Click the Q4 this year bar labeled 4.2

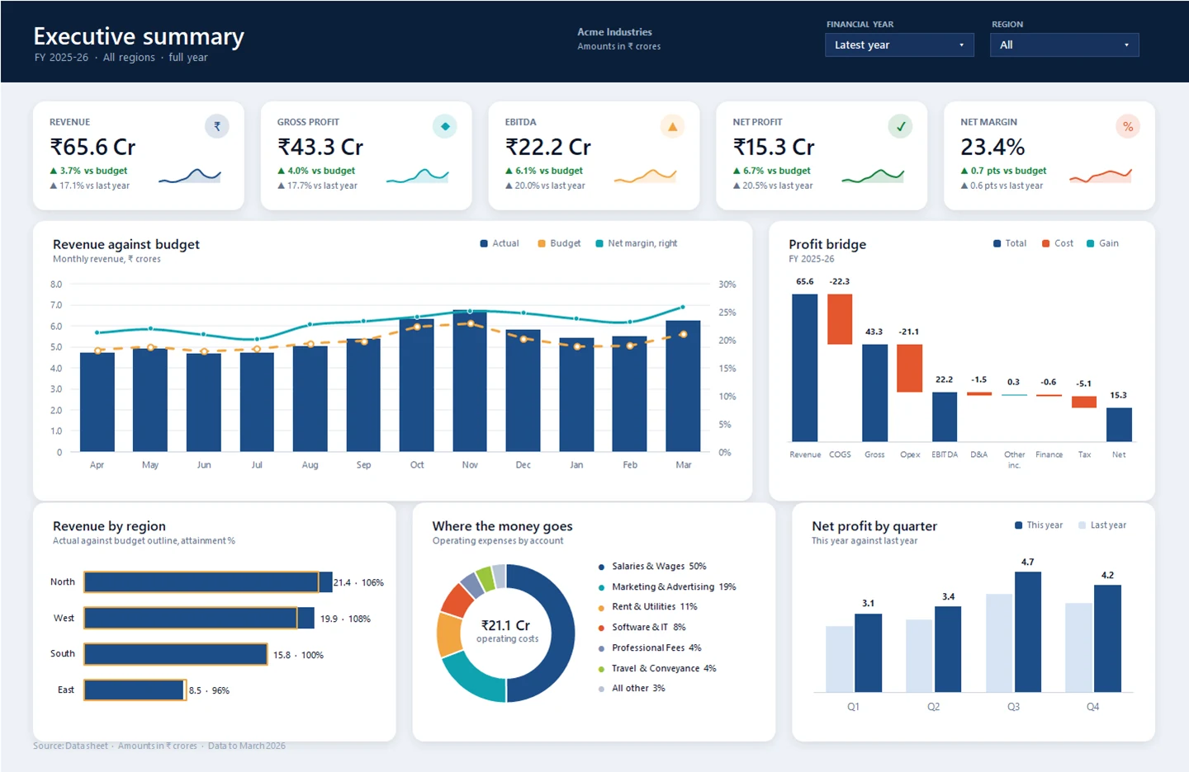(x=1107, y=638)
